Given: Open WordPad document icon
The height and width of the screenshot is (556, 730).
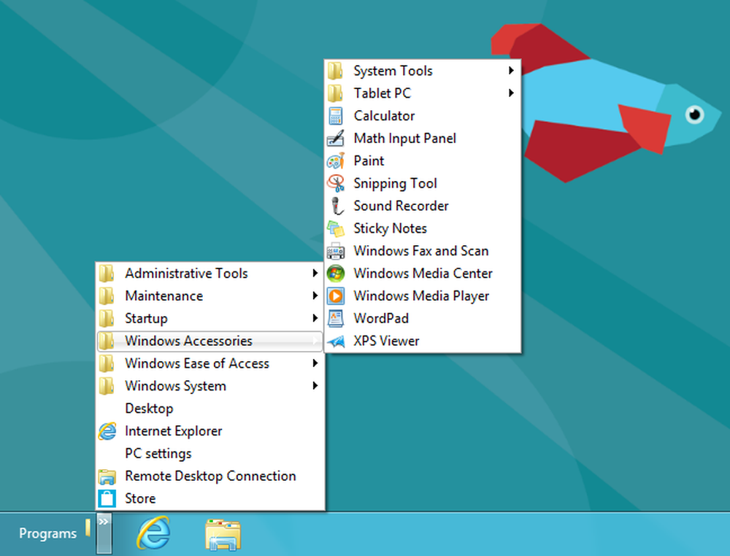Looking at the screenshot, I should point(336,318).
